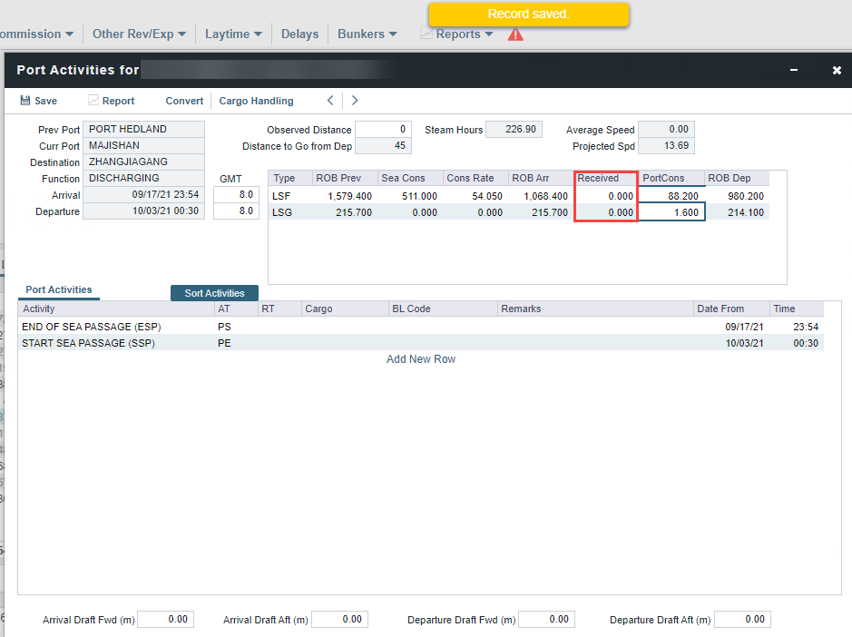Go to previous port with left arrow
The width and height of the screenshot is (852, 637).
(330, 101)
